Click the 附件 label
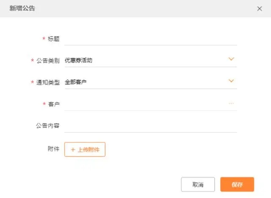271x198 pixels. [54, 149]
